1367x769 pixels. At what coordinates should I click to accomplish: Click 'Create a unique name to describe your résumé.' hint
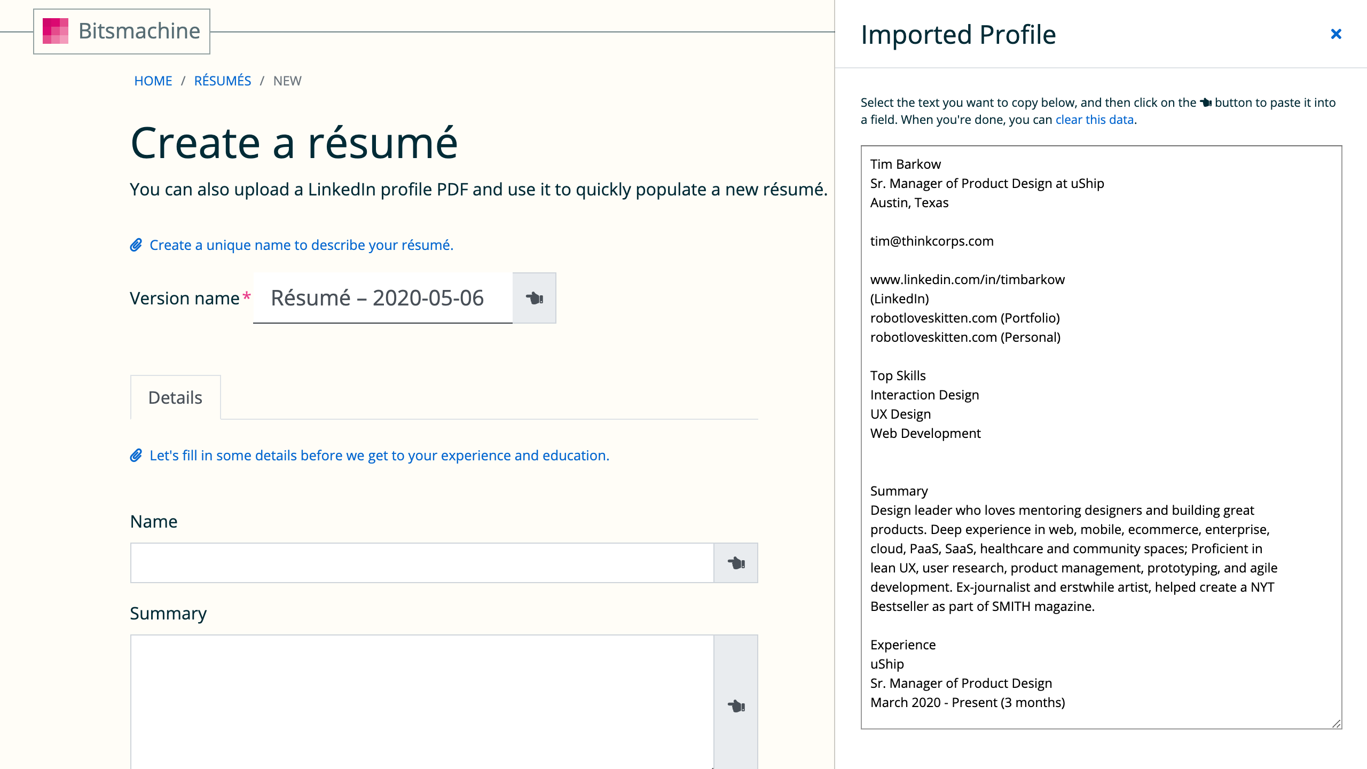(301, 245)
